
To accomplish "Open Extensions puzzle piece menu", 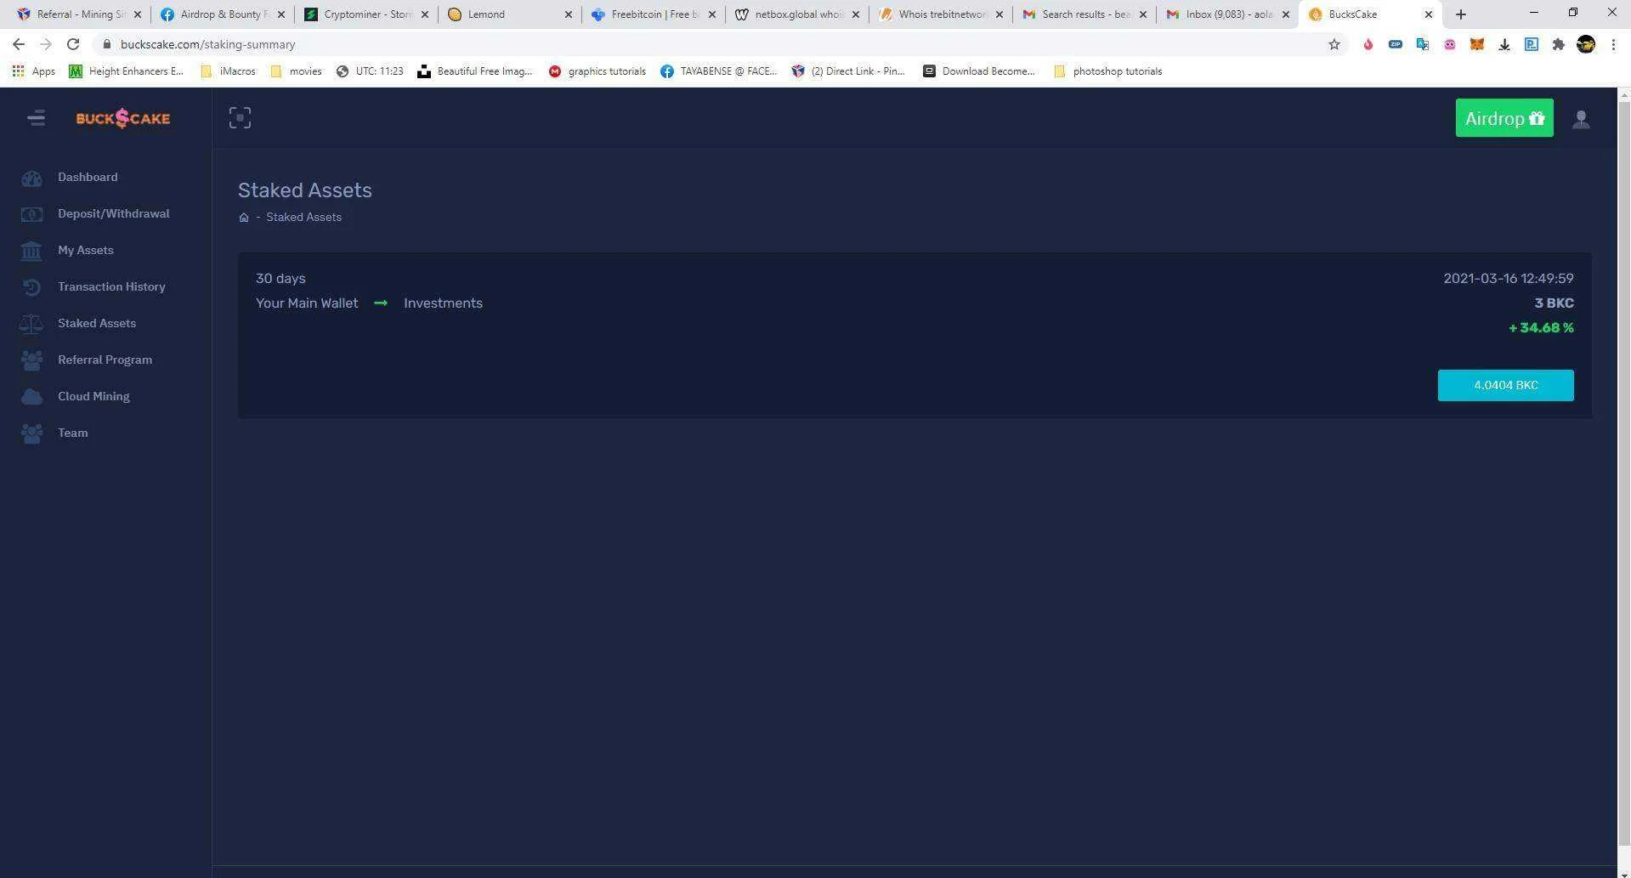I will pos(1558,44).
